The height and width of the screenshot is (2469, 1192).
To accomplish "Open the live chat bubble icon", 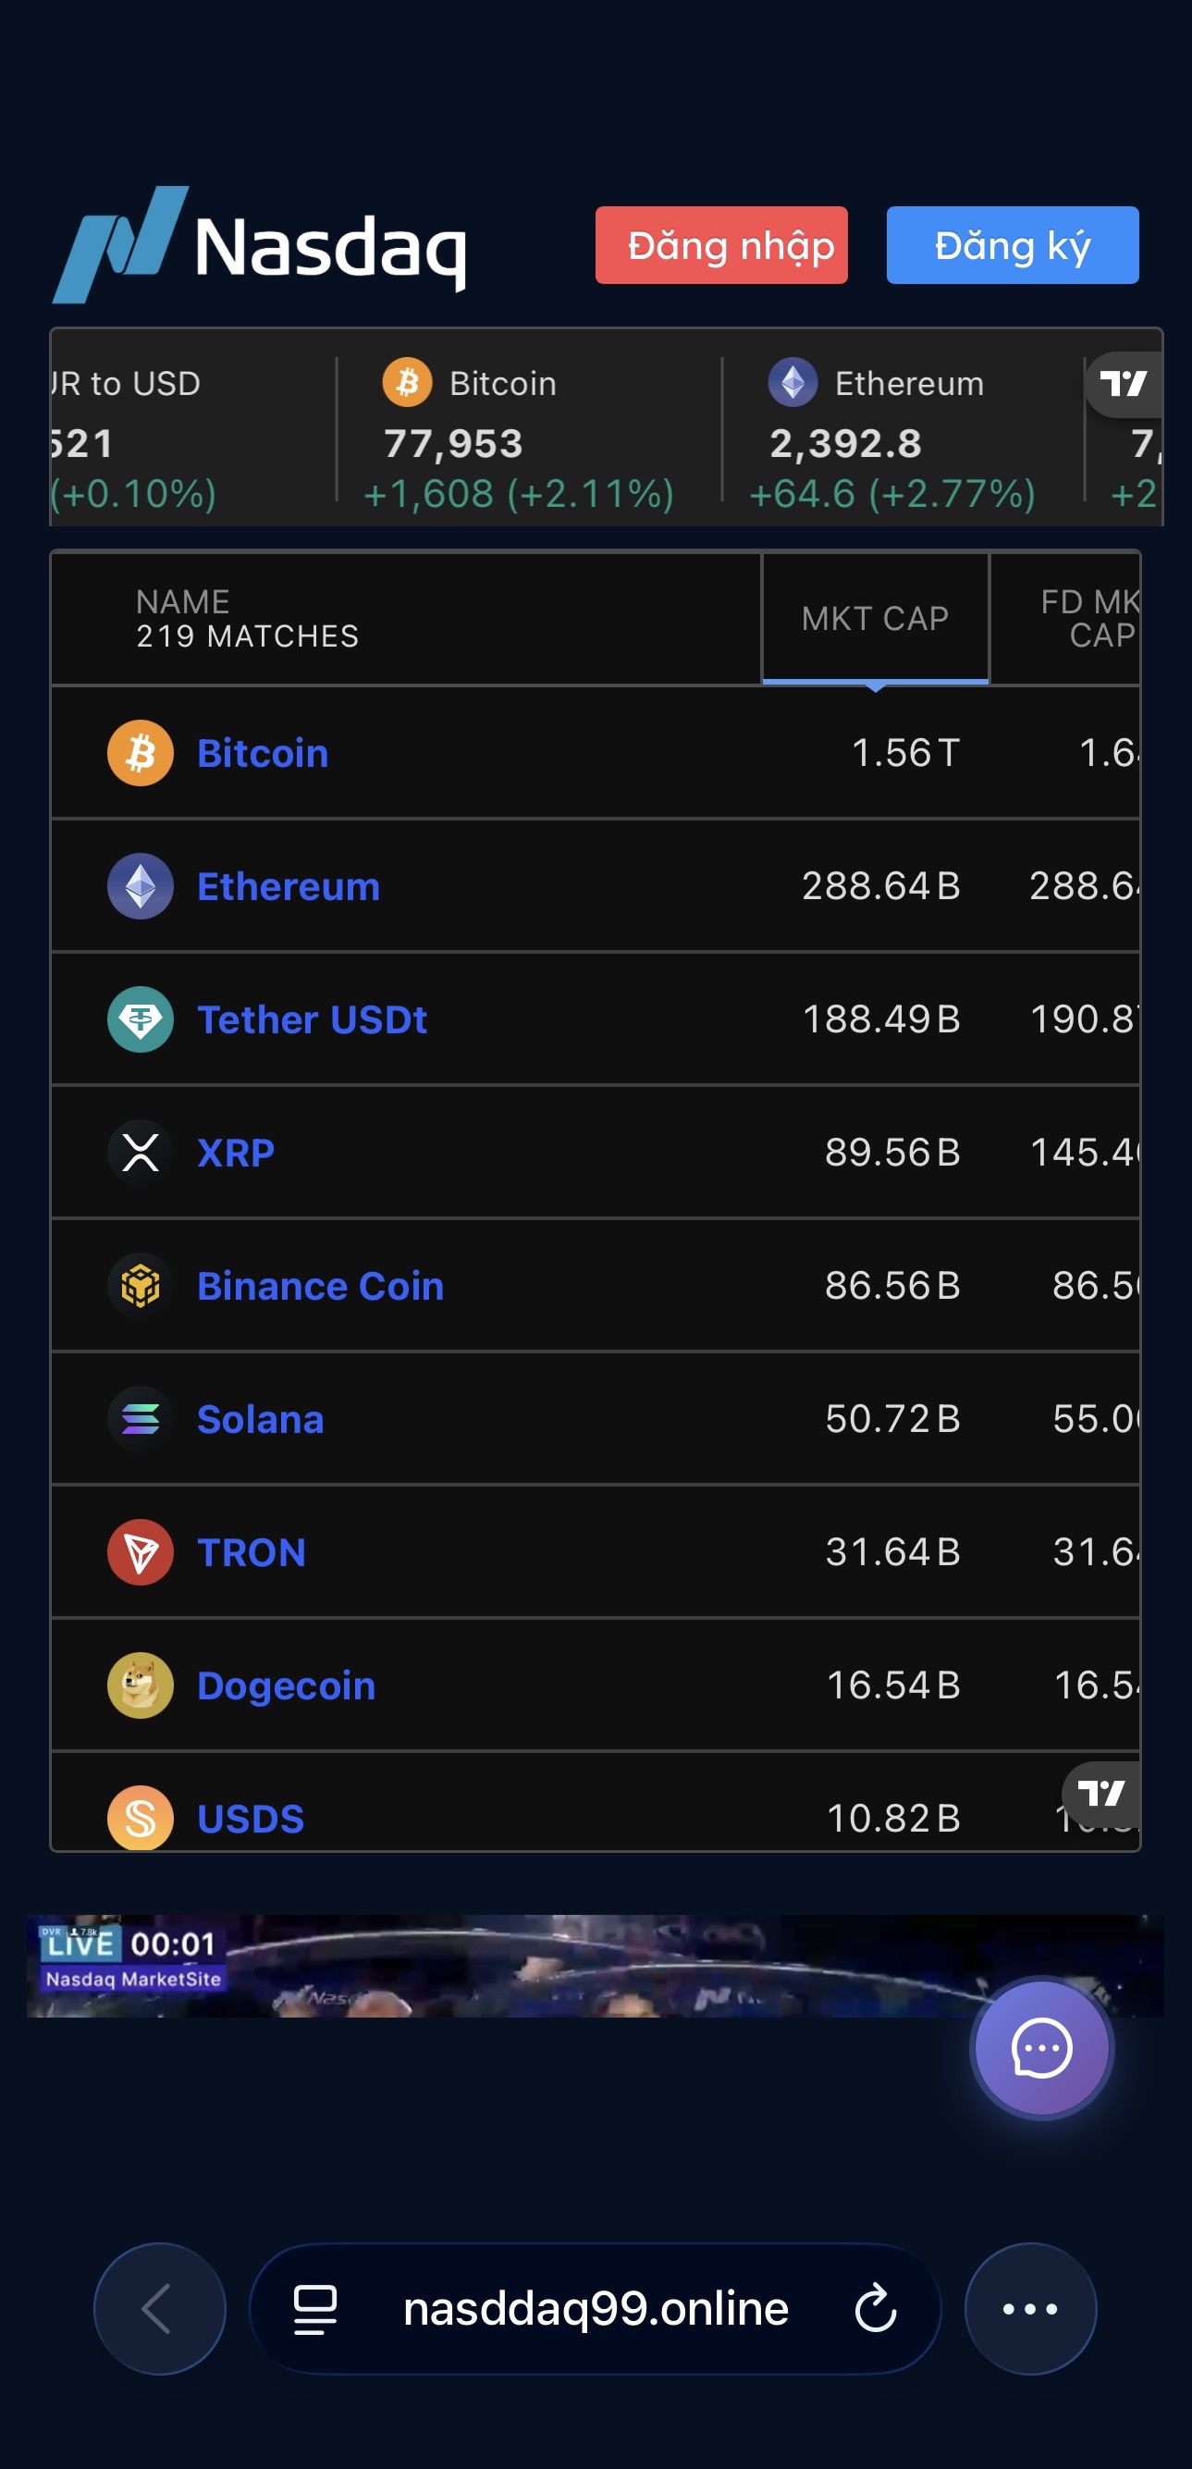I will [1041, 2047].
